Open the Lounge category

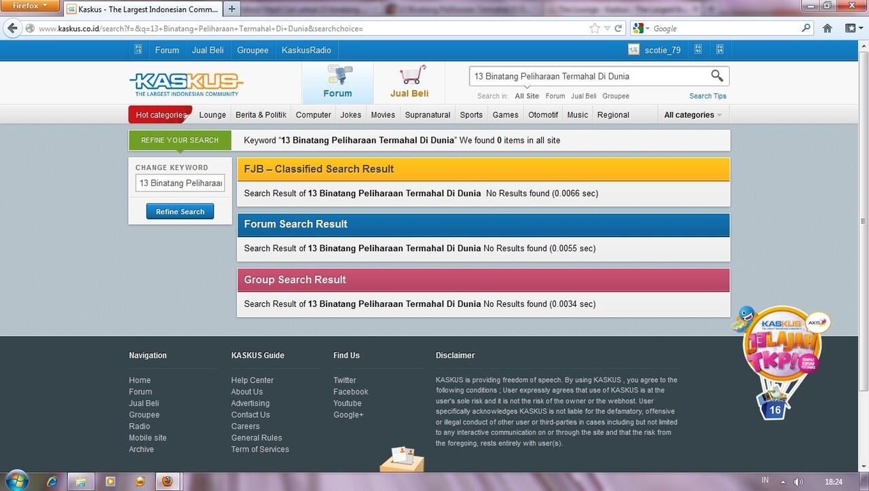[x=212, y=115]
